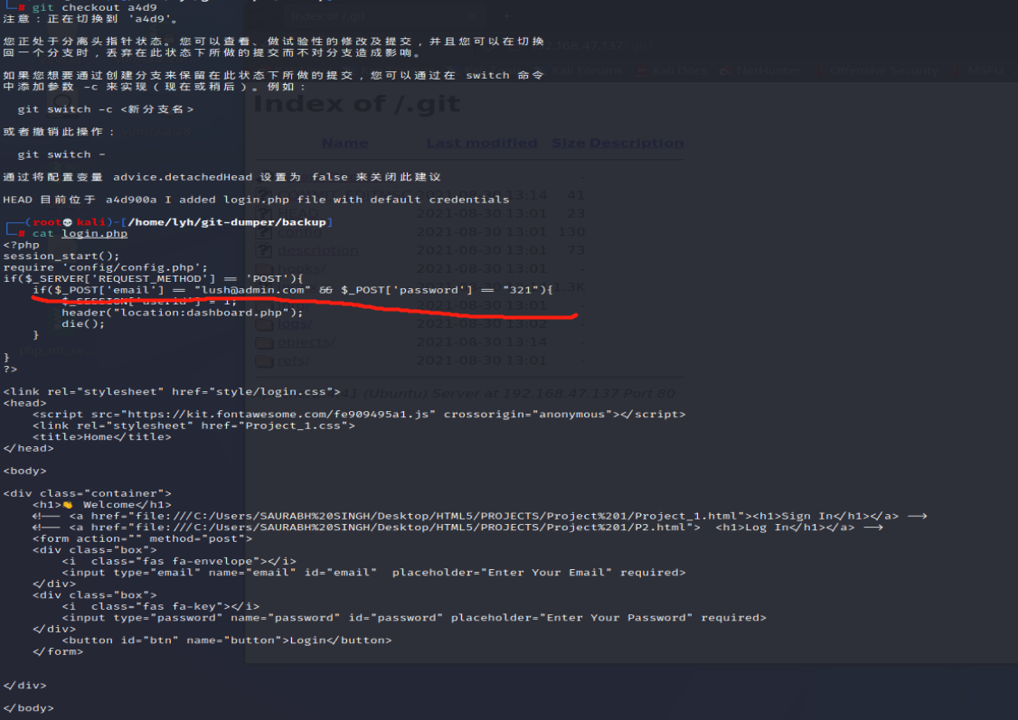Click the '<h1> Welcome</h1>' line
The image size is (1018, 720).
click(102, 504)
